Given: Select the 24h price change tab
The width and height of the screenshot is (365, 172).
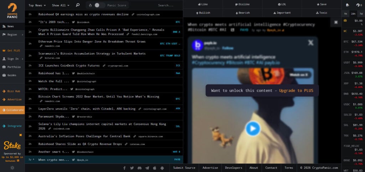Looking at the screenshot, I should (353, 14).
